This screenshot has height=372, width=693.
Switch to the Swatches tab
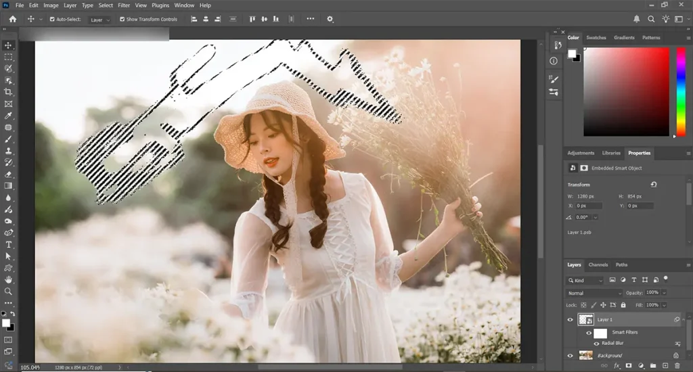tap(596, 38)
